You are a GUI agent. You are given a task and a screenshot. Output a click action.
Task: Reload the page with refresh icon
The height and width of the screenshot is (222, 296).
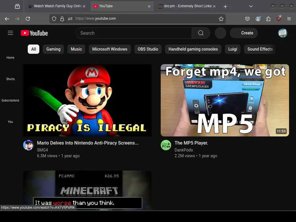28,19
